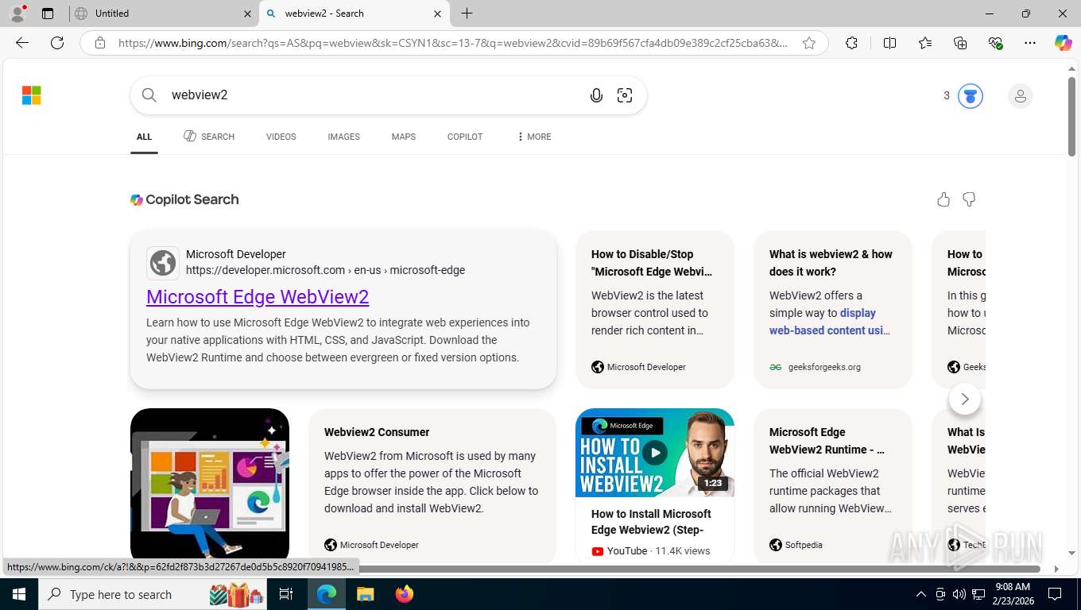Open the Bing account sign-in avatar
Viewport: 1081px width, 610px height.
click(x=1020, y=96)
